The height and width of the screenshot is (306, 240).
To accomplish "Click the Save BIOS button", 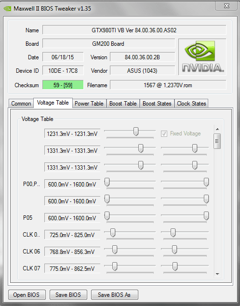I will coord(68,295).
